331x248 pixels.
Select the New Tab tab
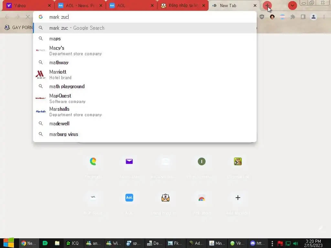[x=234, y=6]
